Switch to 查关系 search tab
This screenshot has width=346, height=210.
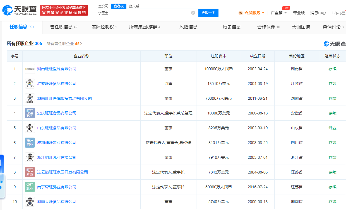click(134, 6)
